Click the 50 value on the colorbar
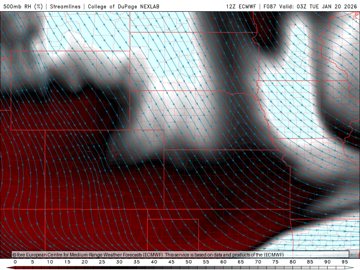The image size is (360, 270). pyautogui.click(x=189, y=262)
